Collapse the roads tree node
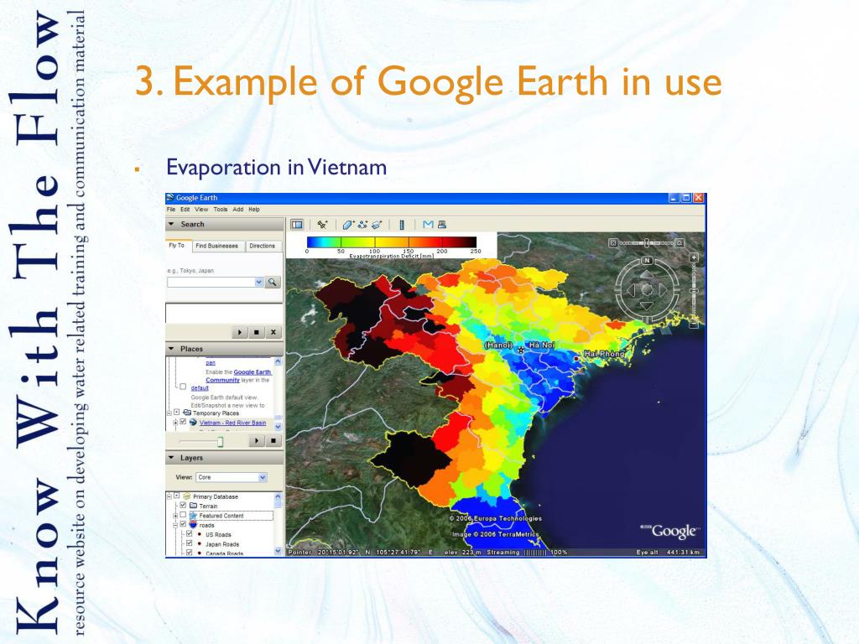Screen dimensions: 859x644 pos(175,525)
